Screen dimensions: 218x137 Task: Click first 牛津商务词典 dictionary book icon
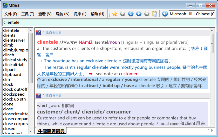(x=38, y=33)
